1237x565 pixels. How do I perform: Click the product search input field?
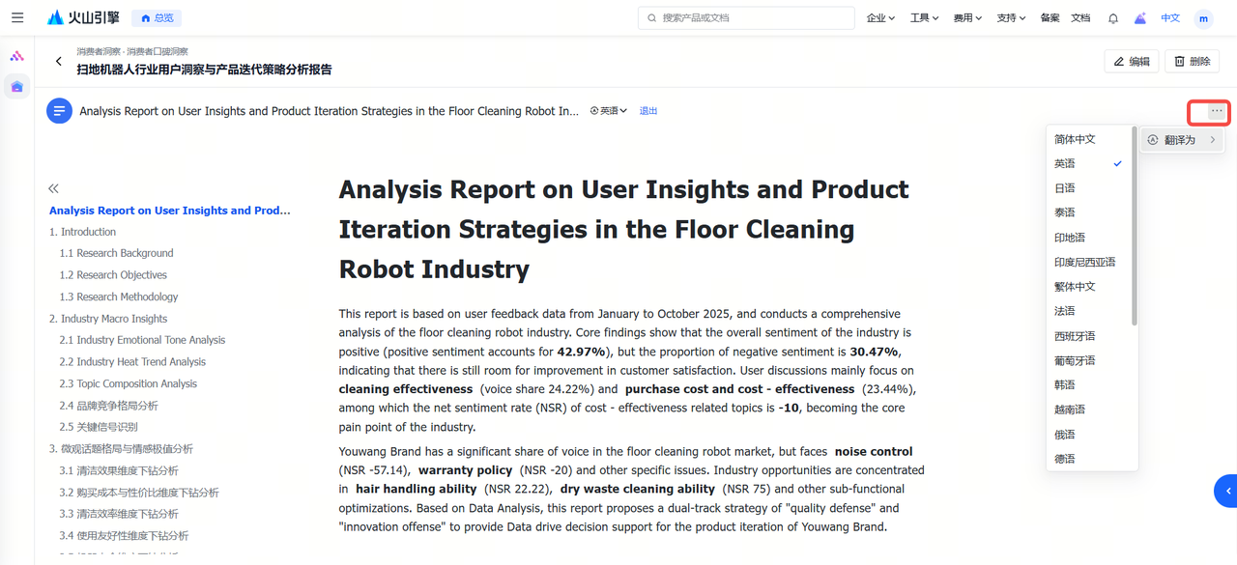click(x=746, y=18)
